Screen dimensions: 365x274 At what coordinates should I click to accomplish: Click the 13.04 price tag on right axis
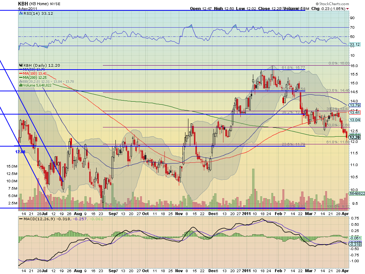coord(355,120)
